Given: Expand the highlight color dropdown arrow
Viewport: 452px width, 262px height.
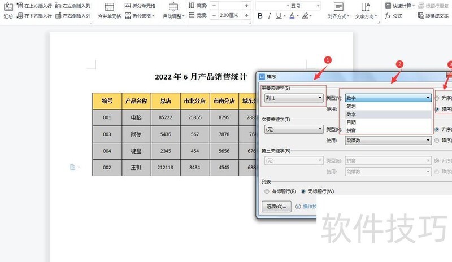Looking at the screenshot, I should (310, 16).
